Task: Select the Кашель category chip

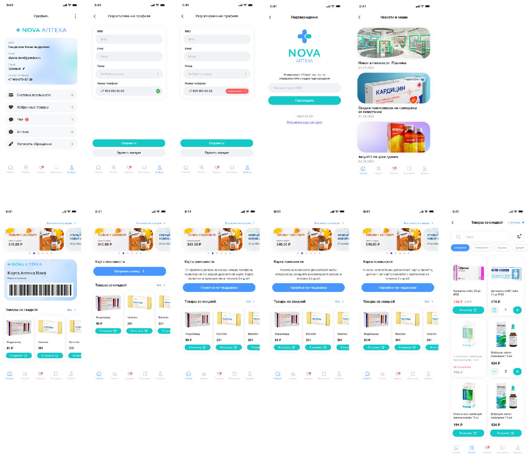Action: 502,248
